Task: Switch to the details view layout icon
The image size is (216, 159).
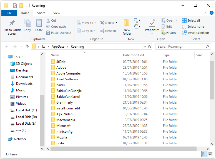Action: (205, 154)
